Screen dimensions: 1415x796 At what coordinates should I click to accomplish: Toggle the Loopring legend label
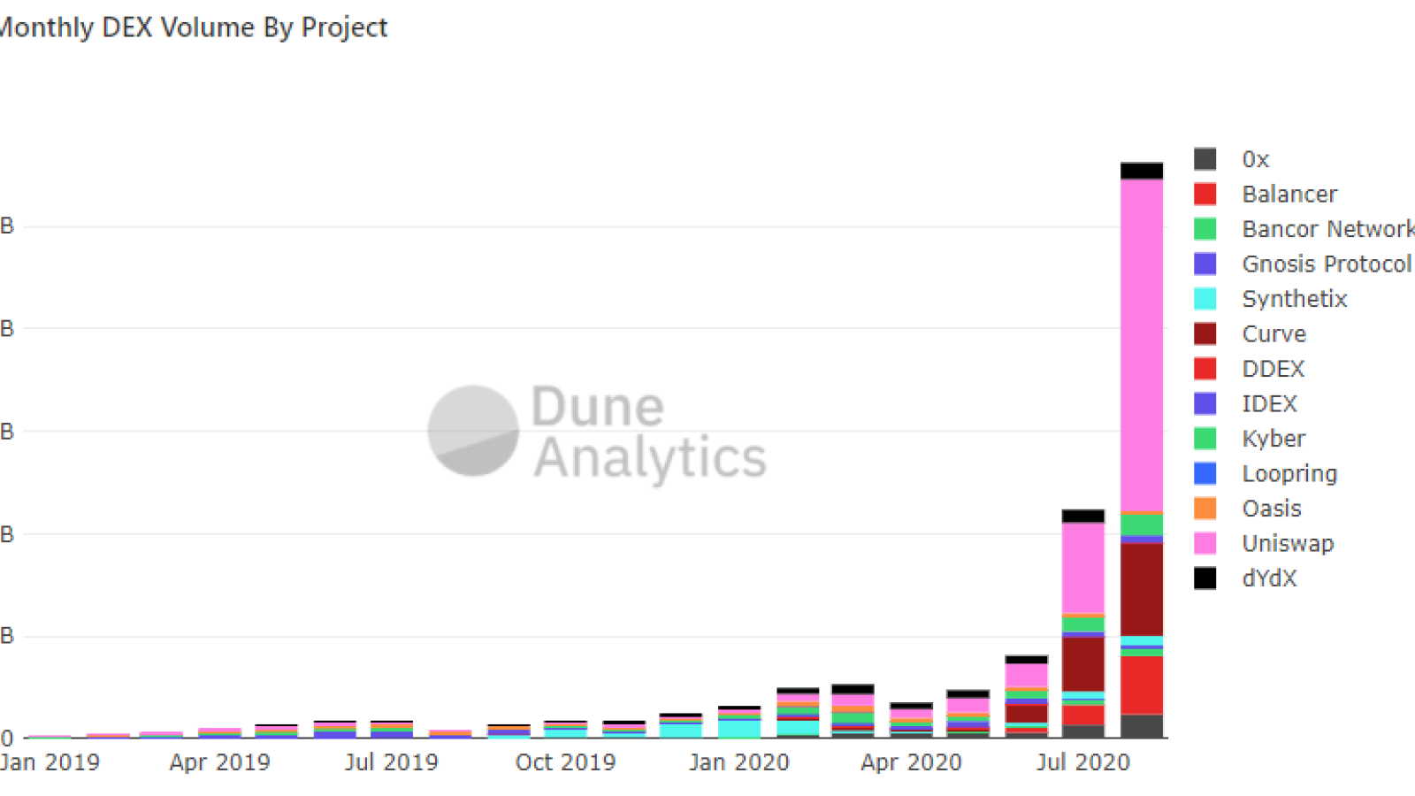[x=1289, y=473]
